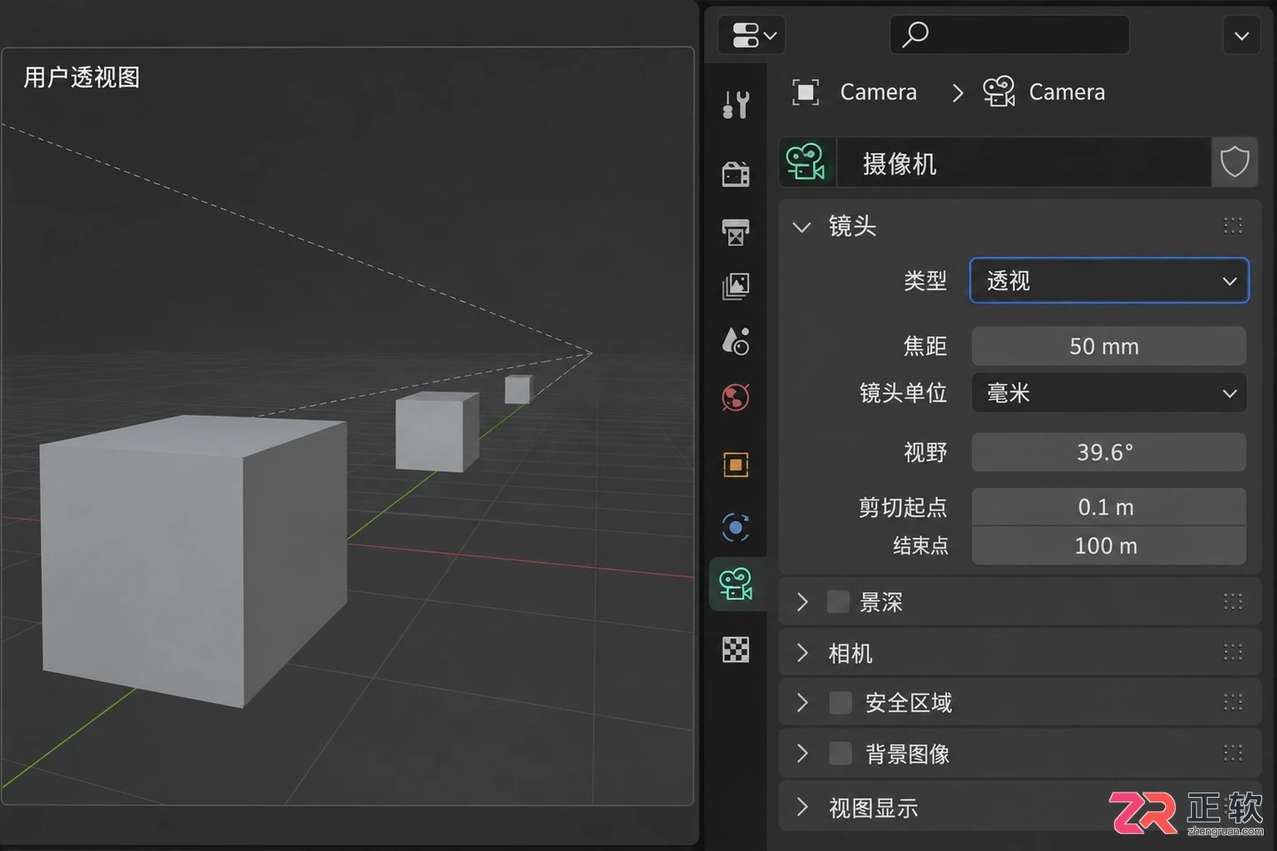Expand the 景深 panel
This screenshot has height=851, width=1277.
802,602
